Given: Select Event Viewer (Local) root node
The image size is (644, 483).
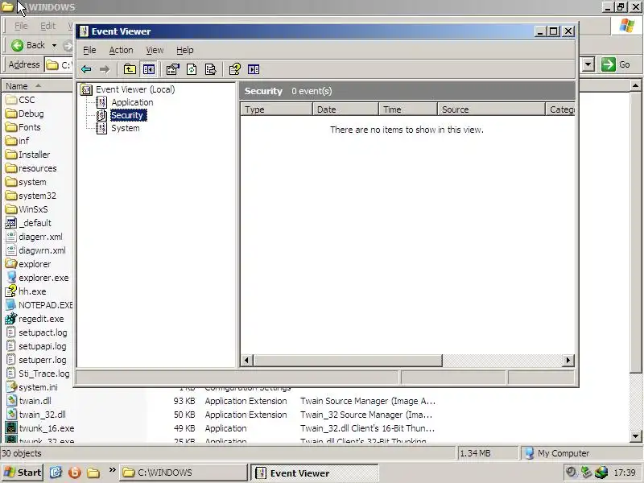Looking at the screenshot, I should pos(135,89).
